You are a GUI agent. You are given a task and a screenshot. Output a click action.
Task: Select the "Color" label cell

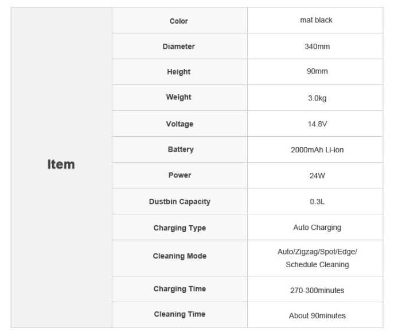[179, 21]
